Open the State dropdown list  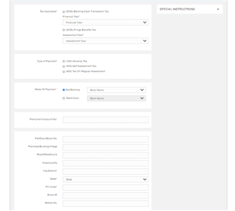click(105, 179)
